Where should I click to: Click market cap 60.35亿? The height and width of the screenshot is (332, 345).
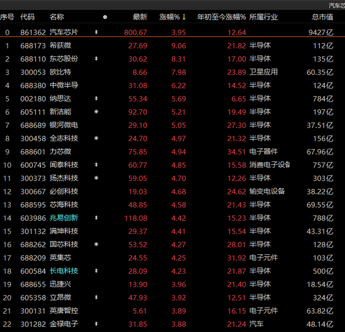(320, 72)
